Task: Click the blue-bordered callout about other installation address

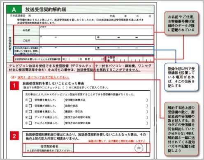Action: [x=181, y=77]
